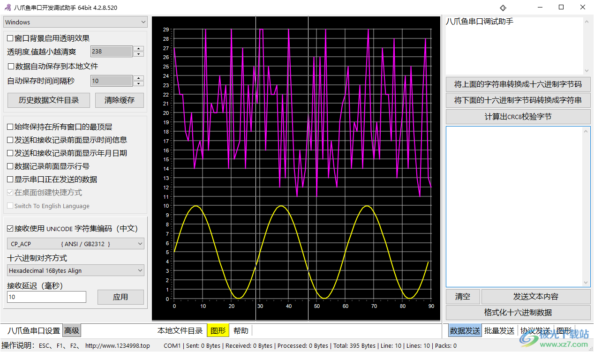Image resolution: width=594 pixels, height=352 pixels.
Task: Click the 发送文本内容 button
Action: [535, 297]
